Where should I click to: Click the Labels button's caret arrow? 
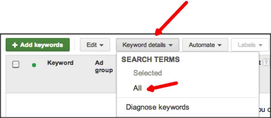(260, 46)
